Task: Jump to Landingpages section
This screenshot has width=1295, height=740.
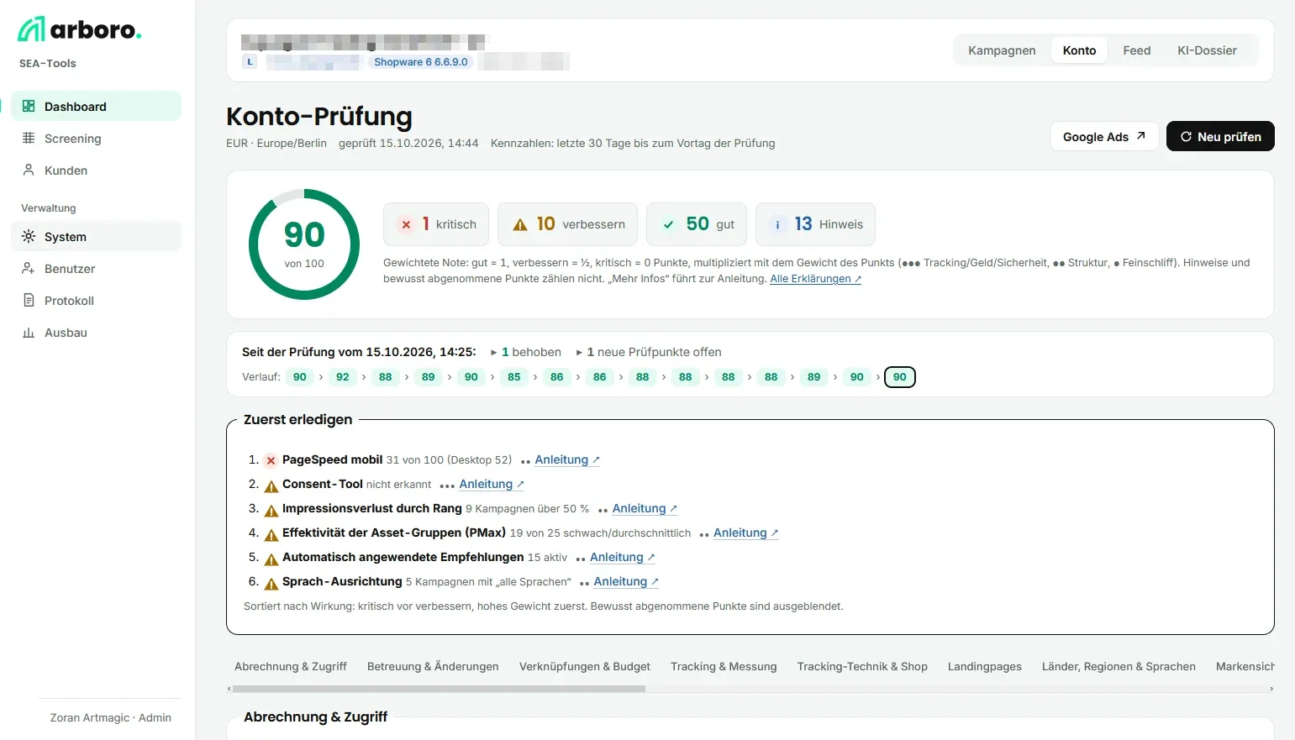Action: [x=985, y=667]
